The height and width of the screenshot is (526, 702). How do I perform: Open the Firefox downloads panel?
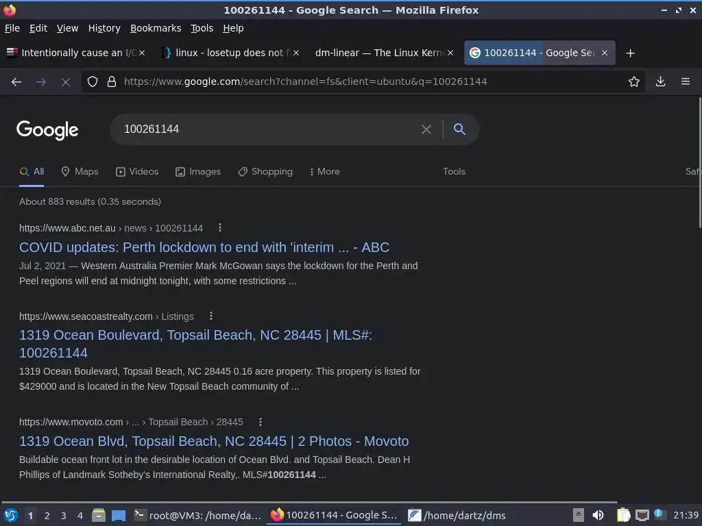coord(660,82)
